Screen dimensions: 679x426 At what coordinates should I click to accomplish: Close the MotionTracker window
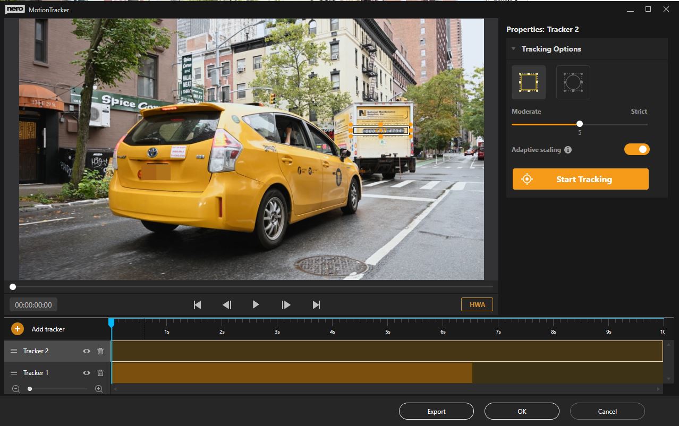point(666,10)
